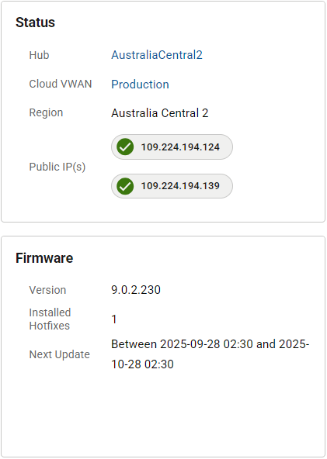Viewport: 327px width, 459px height.
Task: Click the Region field label
Action: [46, 113]
